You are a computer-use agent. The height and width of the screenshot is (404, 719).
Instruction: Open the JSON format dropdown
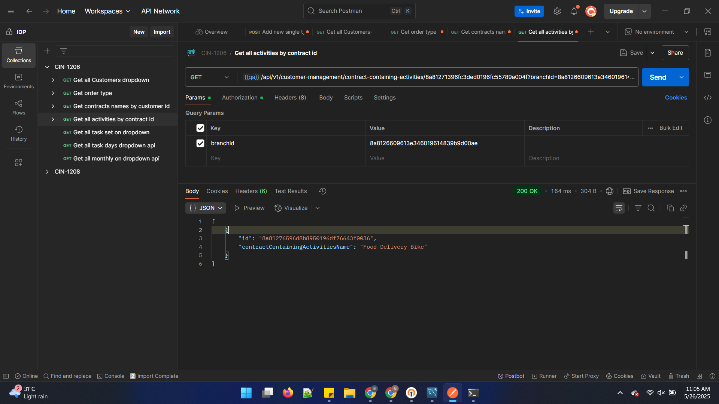[206, 208]
